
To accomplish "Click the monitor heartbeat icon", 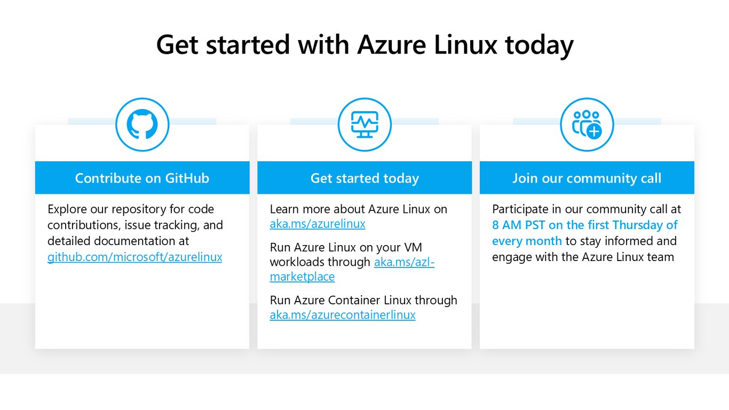I will [x=364, y=124].
